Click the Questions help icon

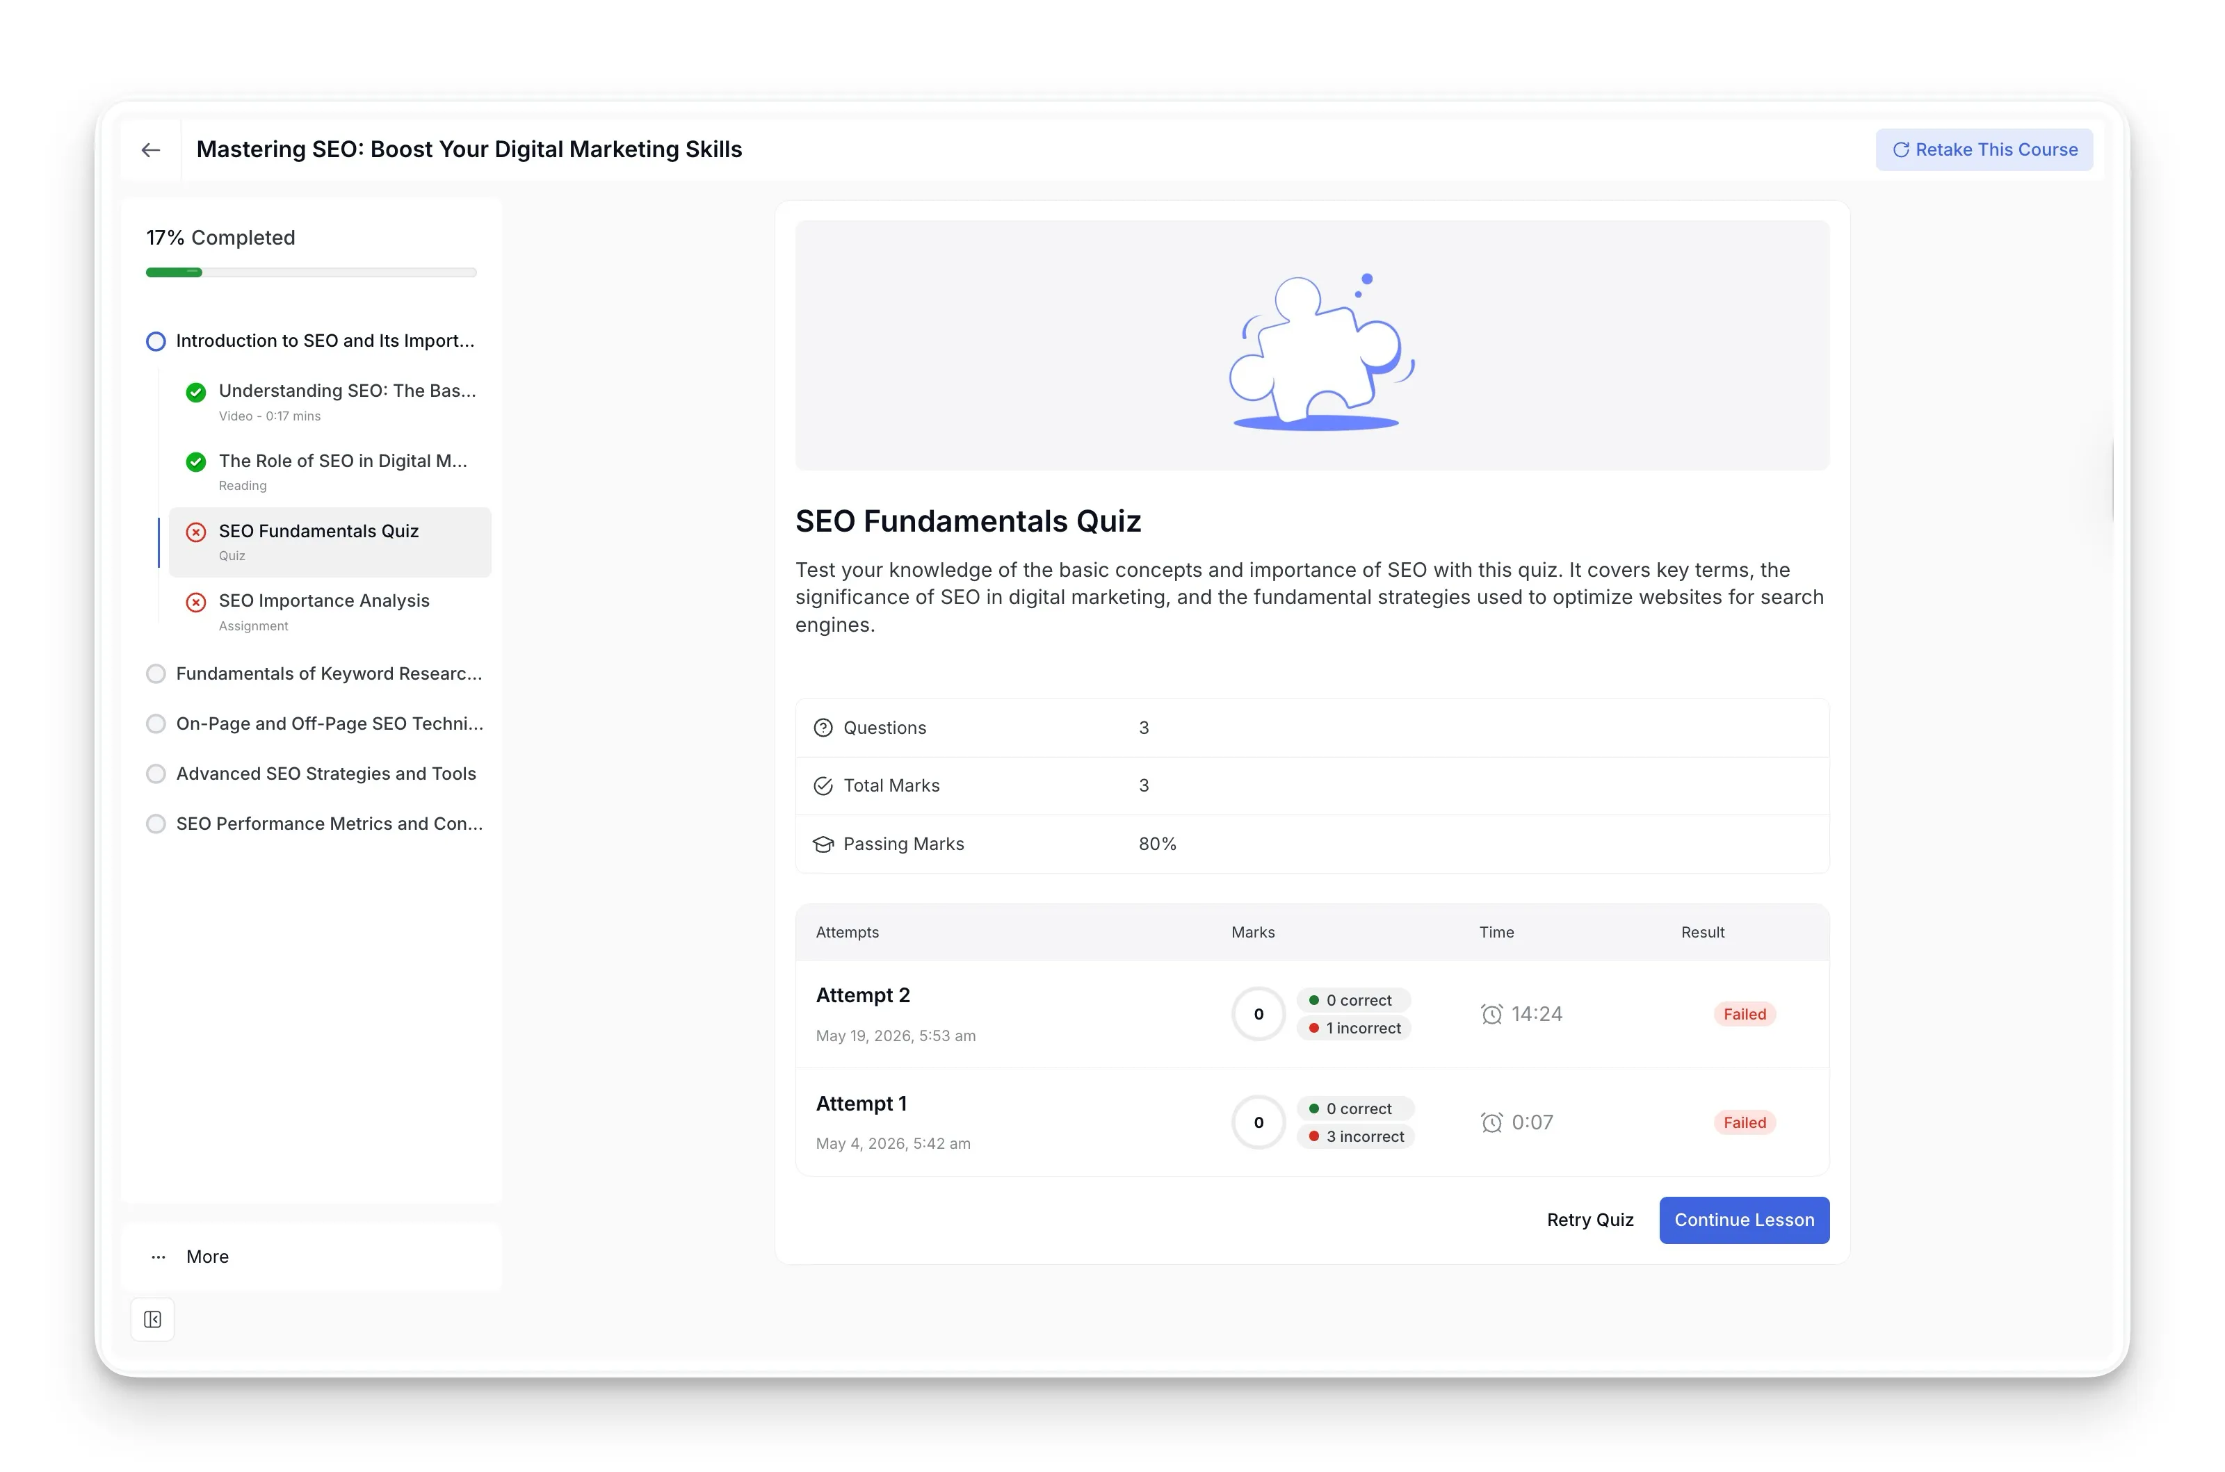tap(823, 728)
